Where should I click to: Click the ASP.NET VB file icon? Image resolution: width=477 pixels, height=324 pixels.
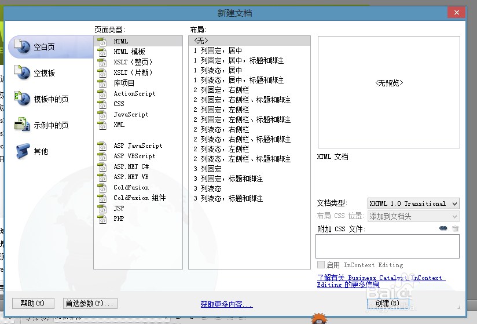tap(102, 177)
